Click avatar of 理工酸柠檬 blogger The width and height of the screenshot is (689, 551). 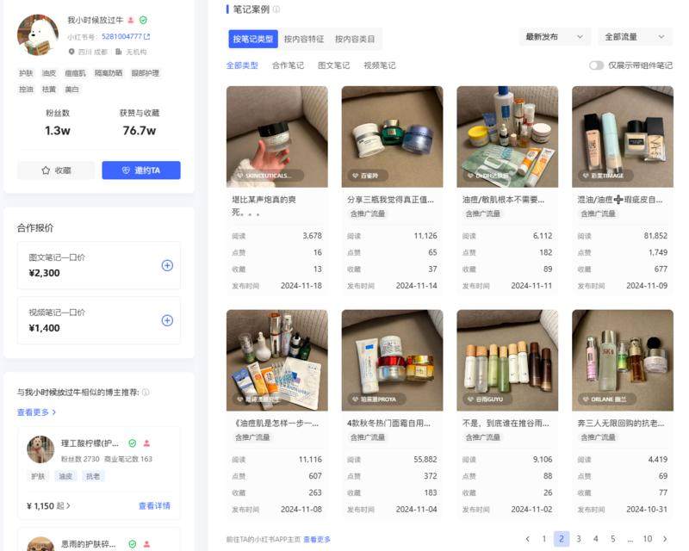pyautogui.click(x=40, y=449)
